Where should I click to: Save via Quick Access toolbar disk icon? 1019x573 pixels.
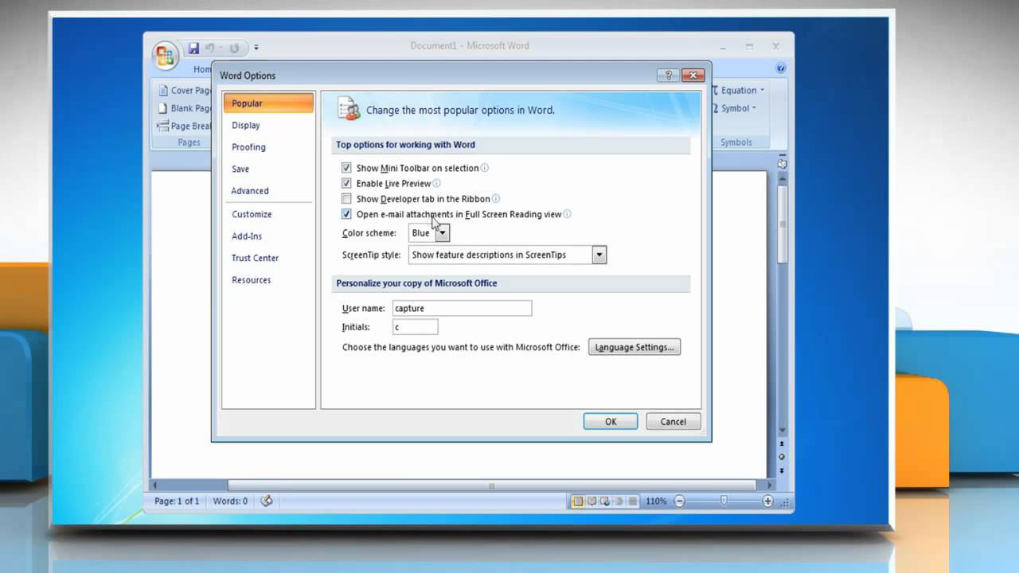[193, 48]
